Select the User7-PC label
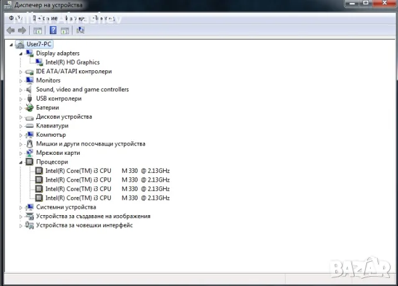 [39, 44]
